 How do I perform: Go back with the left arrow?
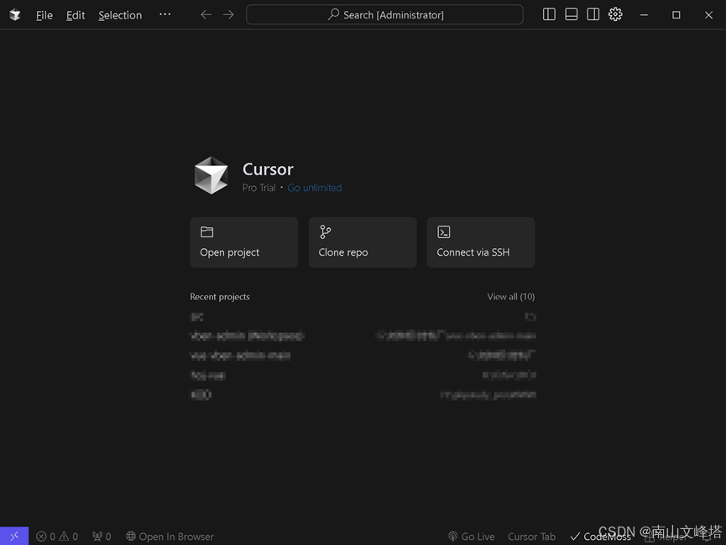206,15
